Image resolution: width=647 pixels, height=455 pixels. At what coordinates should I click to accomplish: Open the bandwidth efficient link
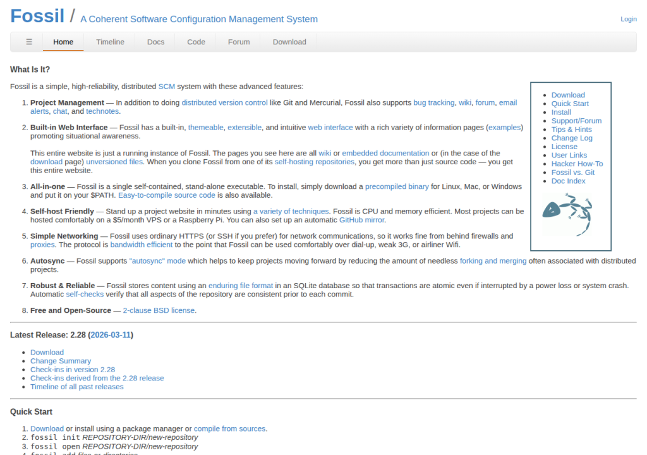141,245
